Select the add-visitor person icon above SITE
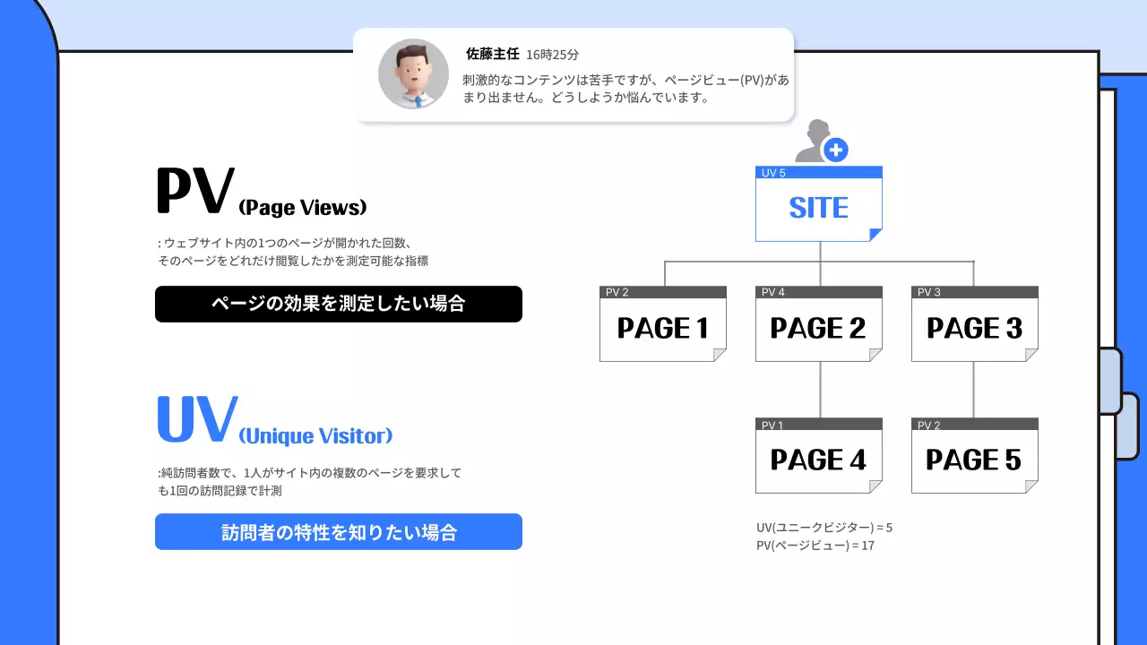The height and width of the screenshot is (645, 1147). 817,139
